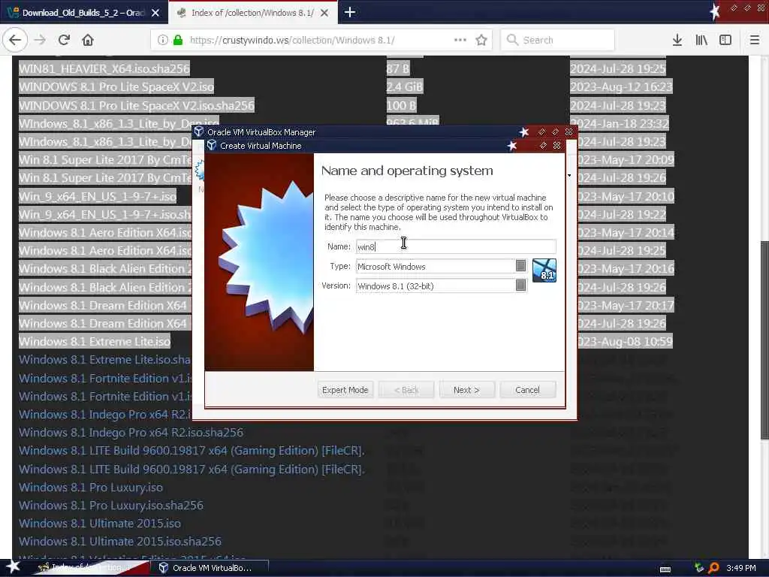Viewport: 769px width, 577px height.
Task: Toggle the browser sidebar icon
Action: [x=725, y=40]
